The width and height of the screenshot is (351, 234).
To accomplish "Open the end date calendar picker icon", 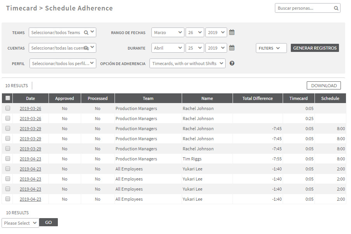I will [x=232, y=48].
